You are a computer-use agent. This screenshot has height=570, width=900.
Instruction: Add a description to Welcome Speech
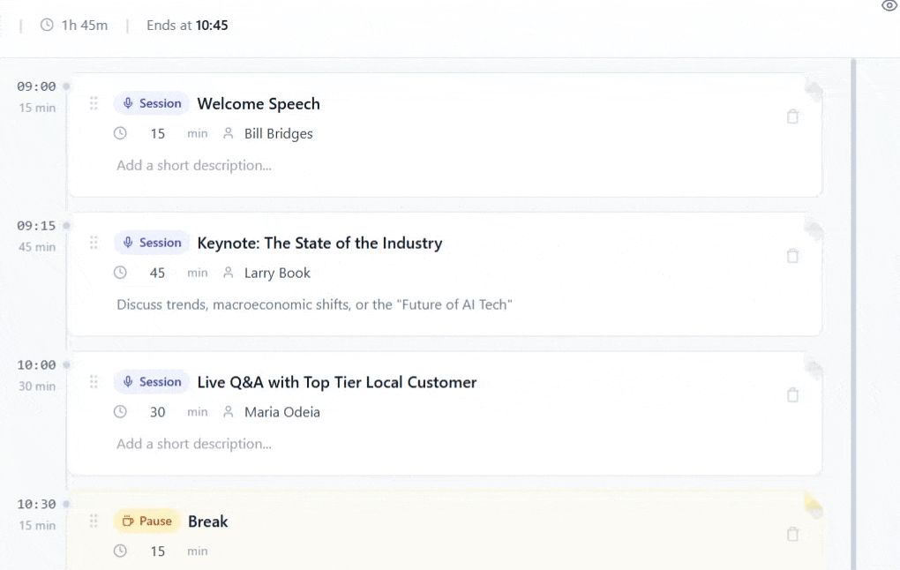194,166
